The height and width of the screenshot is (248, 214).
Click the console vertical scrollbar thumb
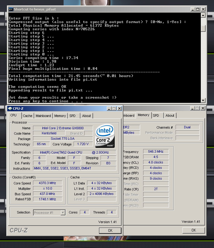point(203,28)
